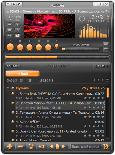Toggle repeat playback mode button

pyautogui.click(x=9, y=36)
